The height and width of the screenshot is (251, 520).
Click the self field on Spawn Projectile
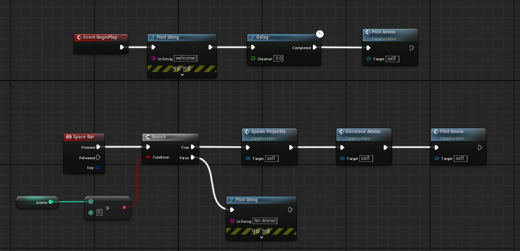(272, 159)
